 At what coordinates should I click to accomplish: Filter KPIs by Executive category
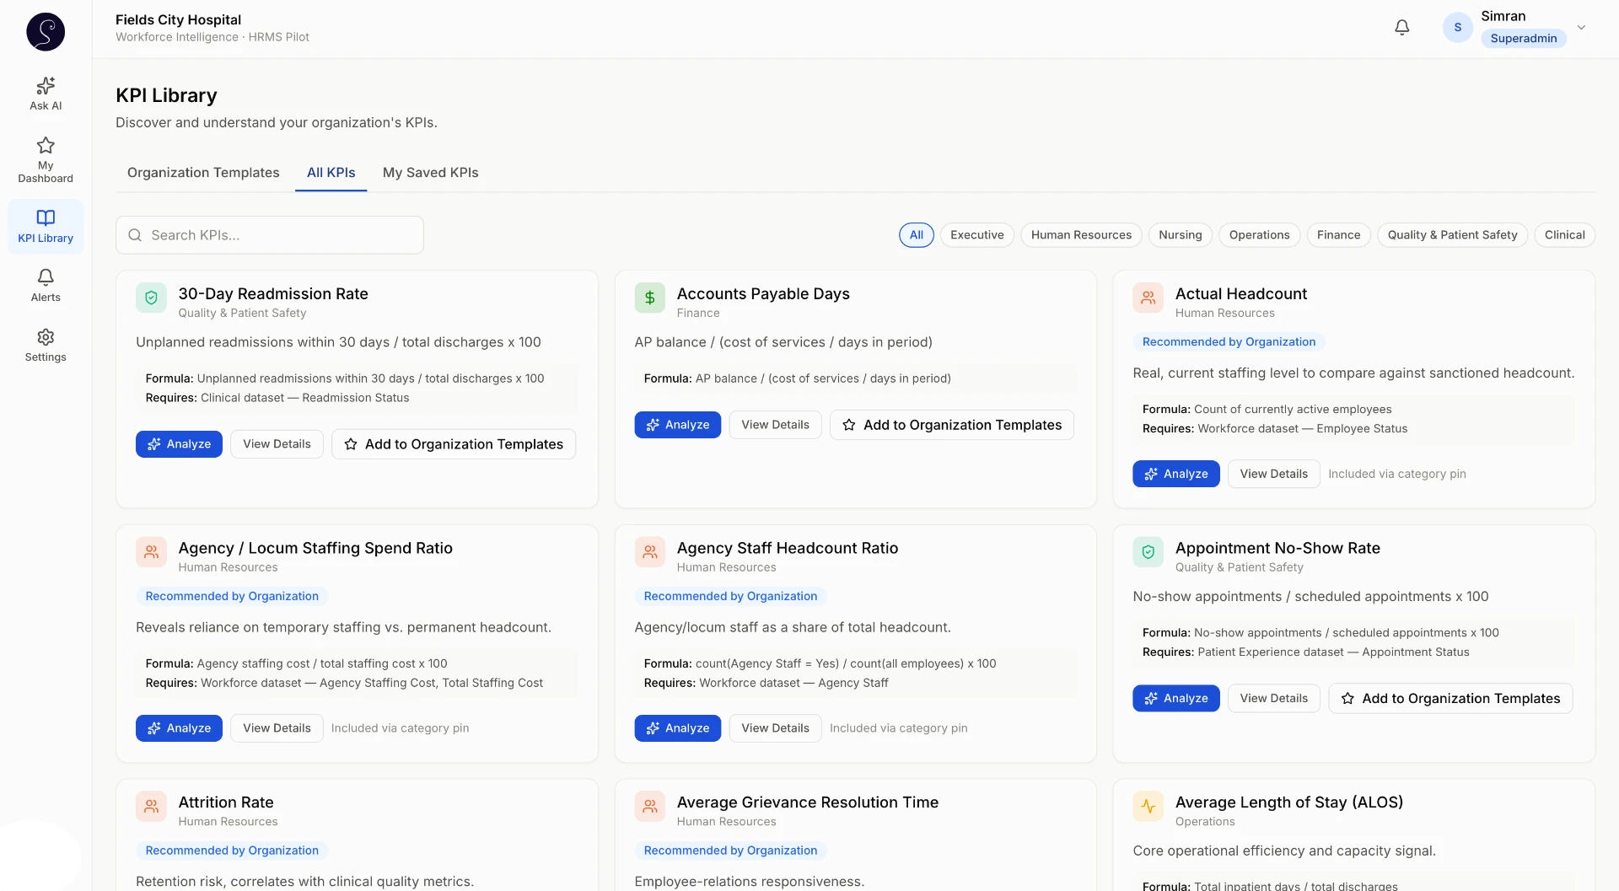(977, 235)
